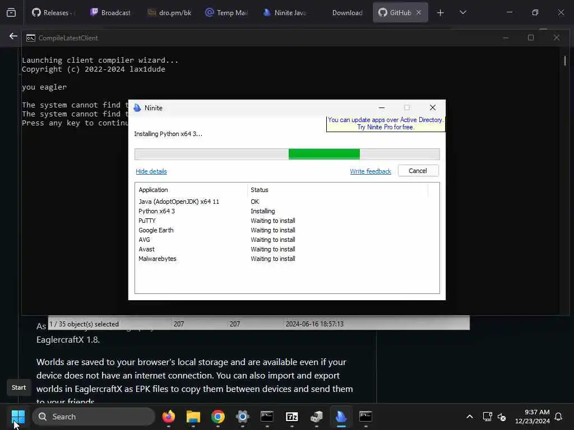Click the Ninite title bar logo icon
This screenshot has height=430, width=574.
(x=137, y=108)
